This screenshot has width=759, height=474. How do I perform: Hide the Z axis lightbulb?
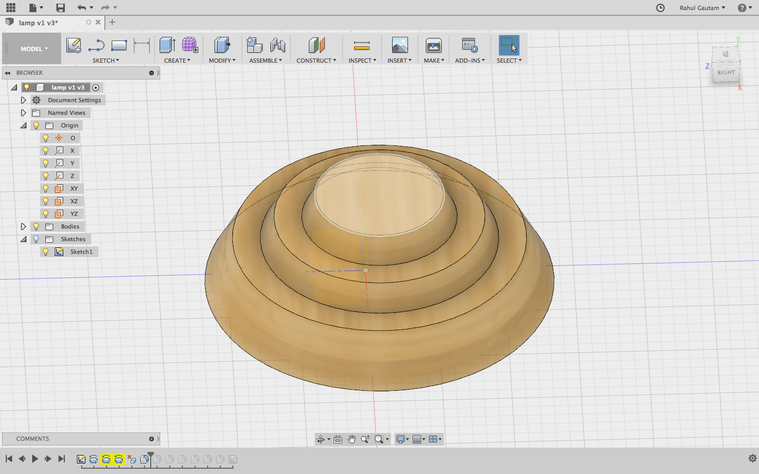coord(46,176)
